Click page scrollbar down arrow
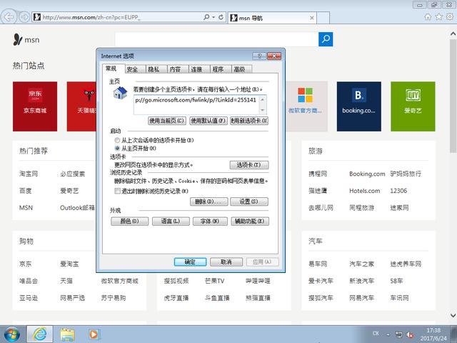 453,315
